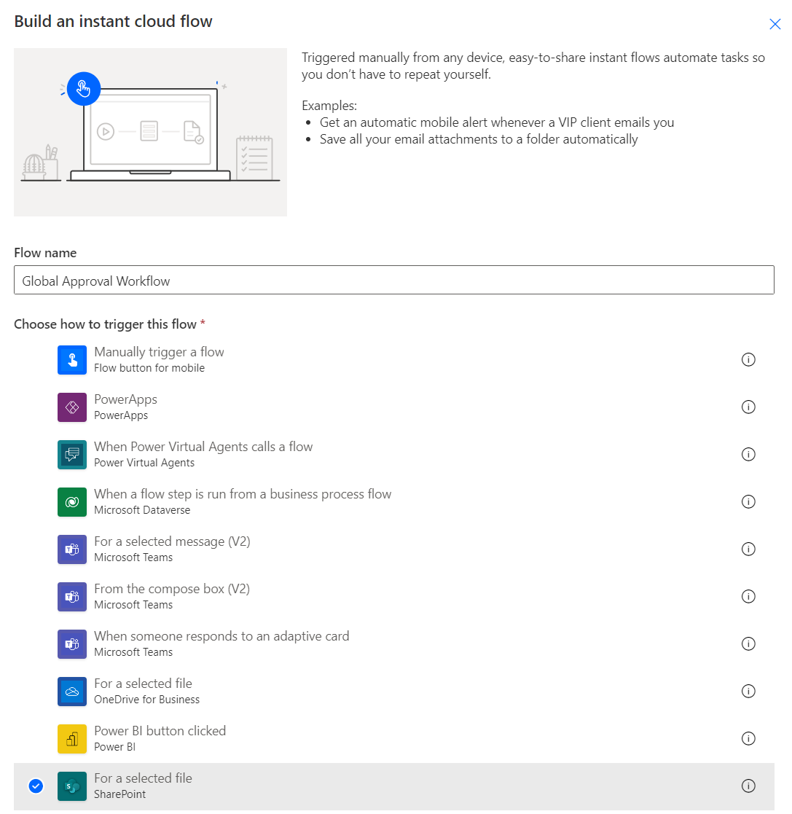
Task: Show info for selected message (V2)
Action: point(748,549)
